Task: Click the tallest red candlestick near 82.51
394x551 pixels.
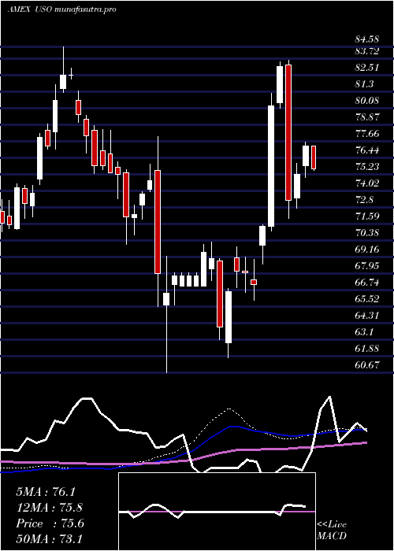Action: coord(288,133)
